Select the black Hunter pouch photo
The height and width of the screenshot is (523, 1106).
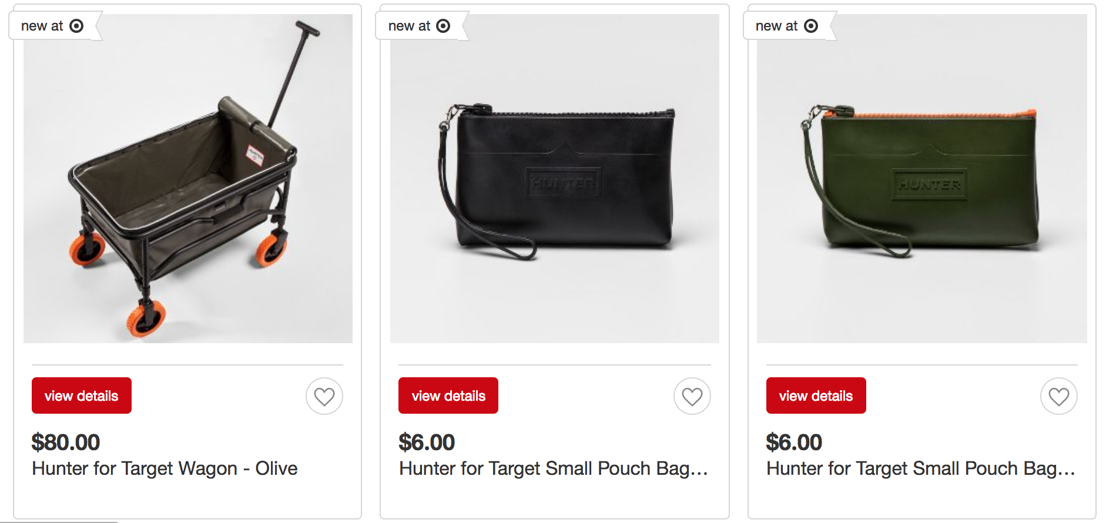click(x=554, y=179)
